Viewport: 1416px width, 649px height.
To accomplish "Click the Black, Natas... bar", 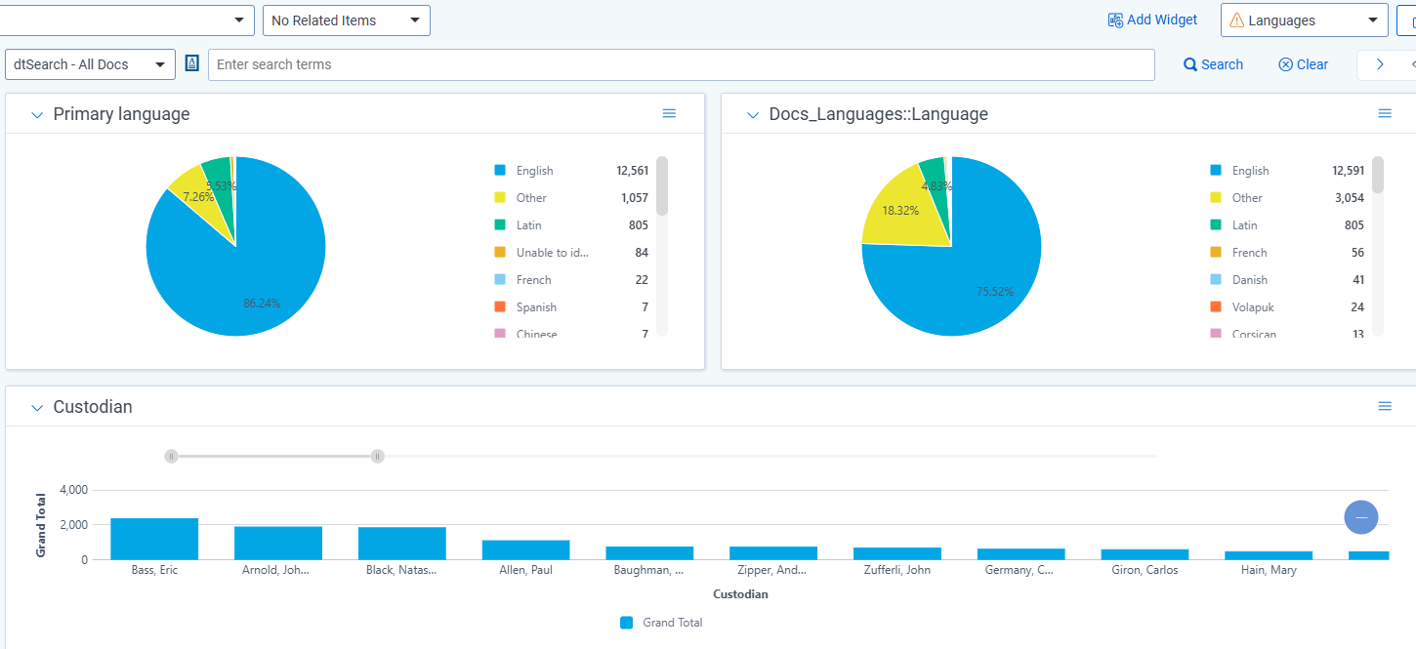I will pos(402,543).
